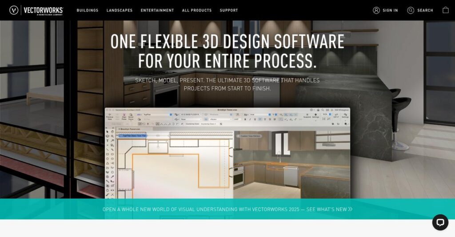Open the shopping bag cart
Viewport: 455px width, 237px height.
click(445, 10)
